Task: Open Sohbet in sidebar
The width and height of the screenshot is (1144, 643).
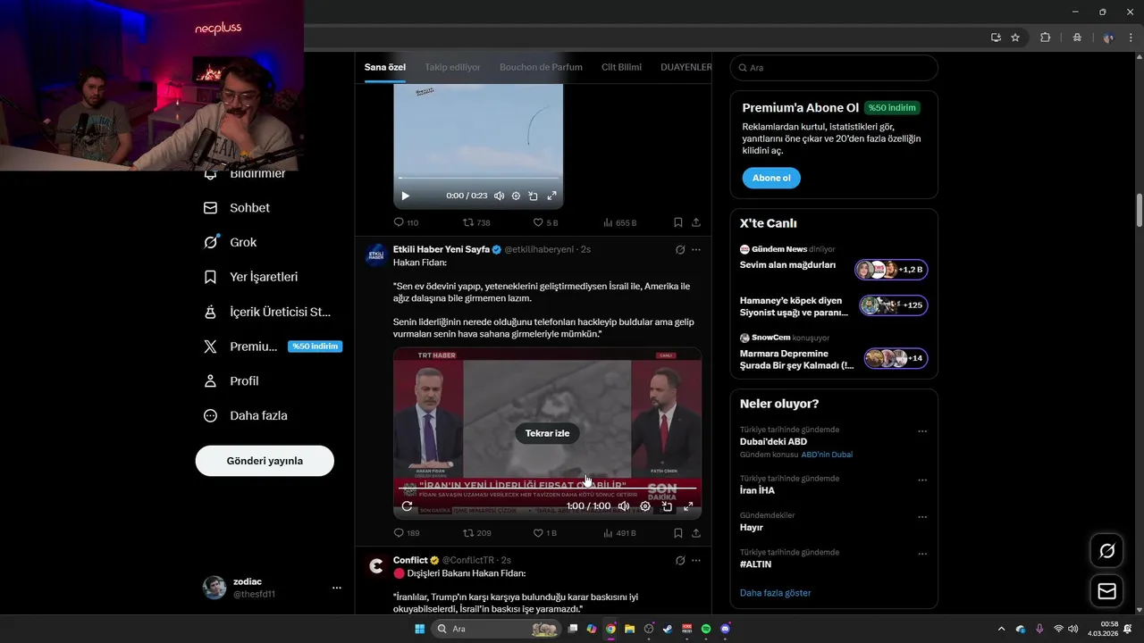Action: [237, 207]
